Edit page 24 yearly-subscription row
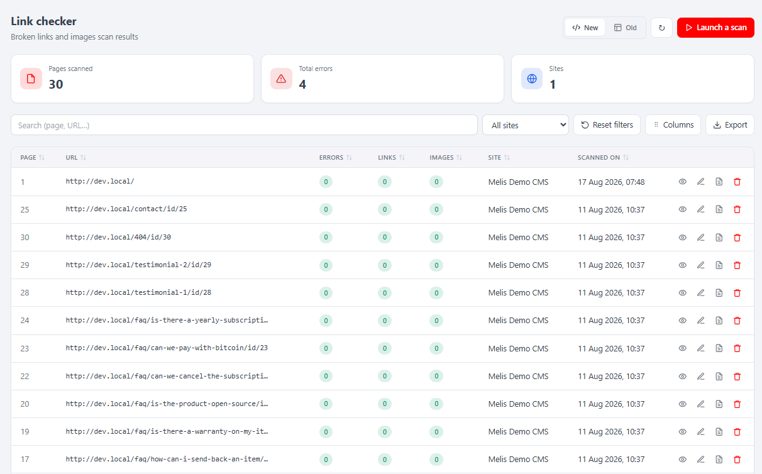This screenshot has height=474, width=762. (700, 321)
